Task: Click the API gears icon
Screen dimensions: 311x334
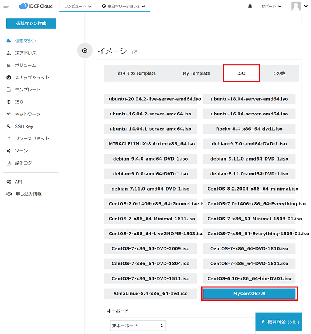Action: [9, 182]
